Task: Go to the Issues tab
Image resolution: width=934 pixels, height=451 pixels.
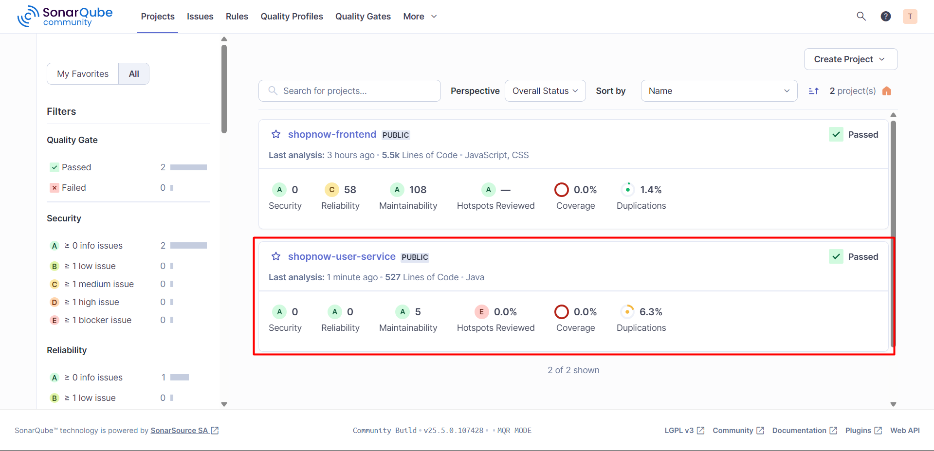Action: click(x=200, y=17)
